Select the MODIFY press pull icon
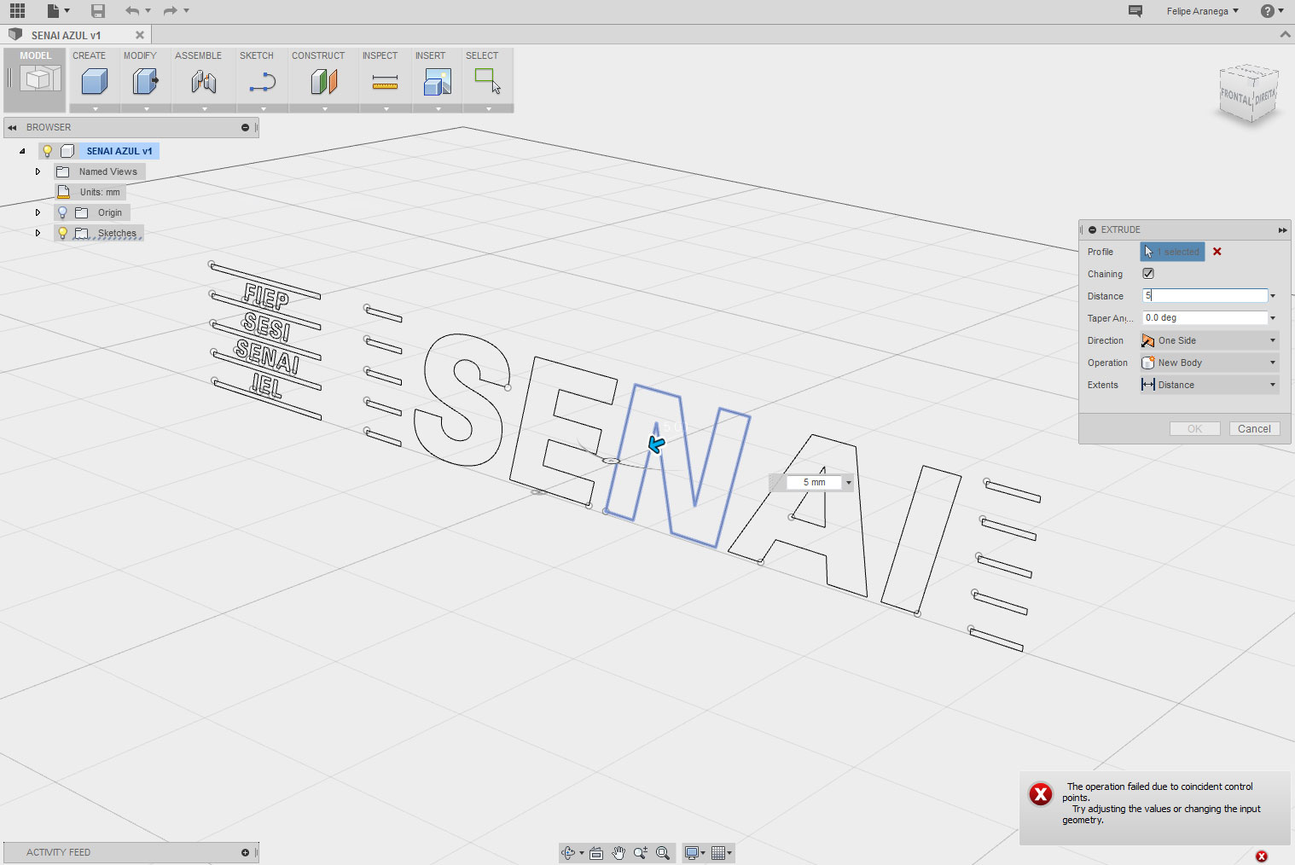Viewport: 1295px width, 865px height. coord(146,82)
